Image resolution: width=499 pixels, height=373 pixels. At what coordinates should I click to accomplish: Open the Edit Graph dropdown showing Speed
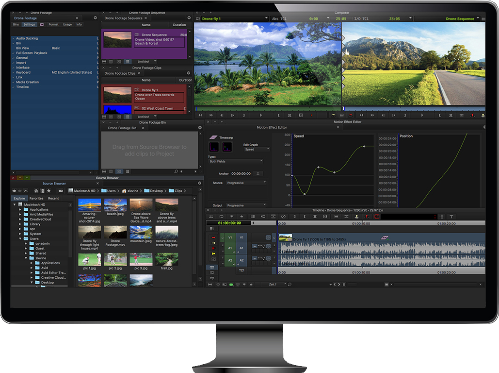[257, 149]
